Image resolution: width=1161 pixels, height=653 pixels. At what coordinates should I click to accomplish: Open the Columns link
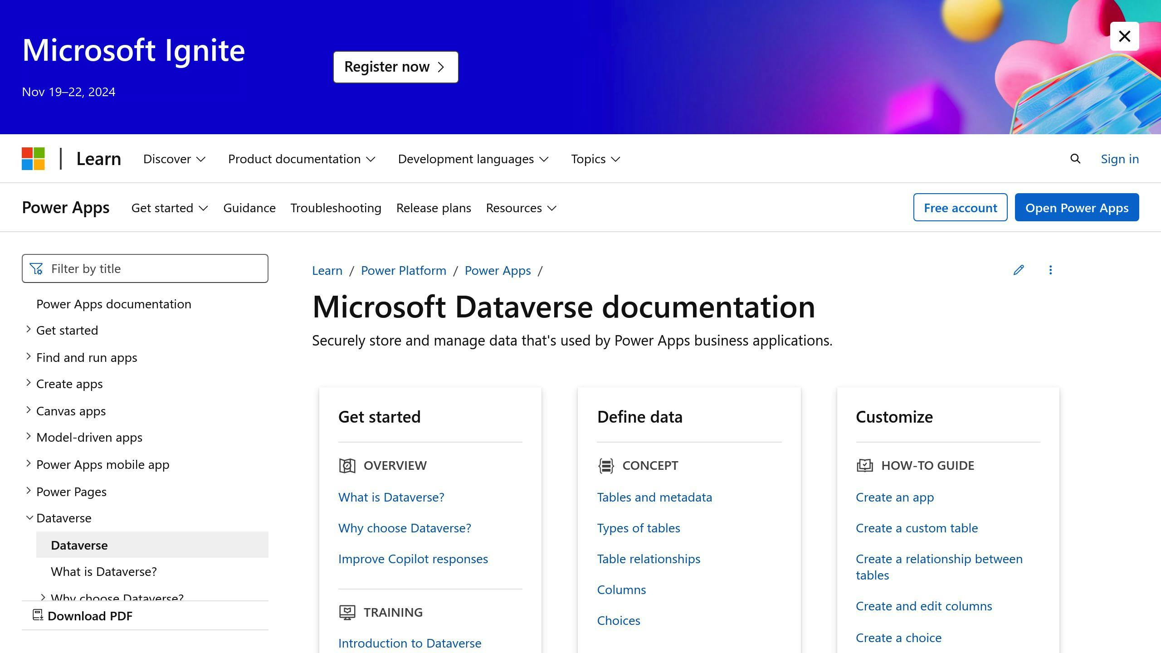pos(621,590)
